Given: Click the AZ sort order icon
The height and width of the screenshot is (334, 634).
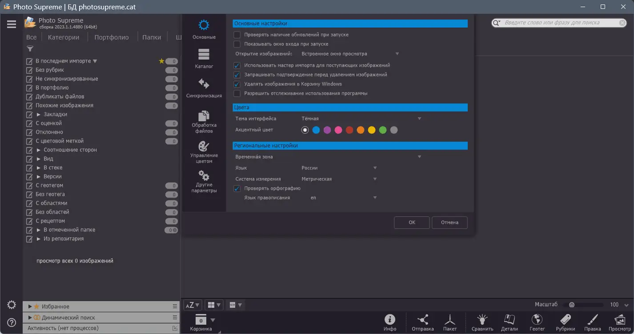Looking at the screenshot, I should [x=193, y=305].
